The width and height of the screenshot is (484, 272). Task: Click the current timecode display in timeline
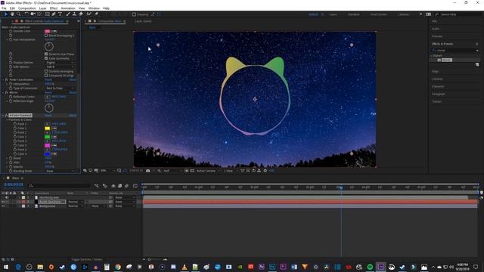tap(14, 184)
